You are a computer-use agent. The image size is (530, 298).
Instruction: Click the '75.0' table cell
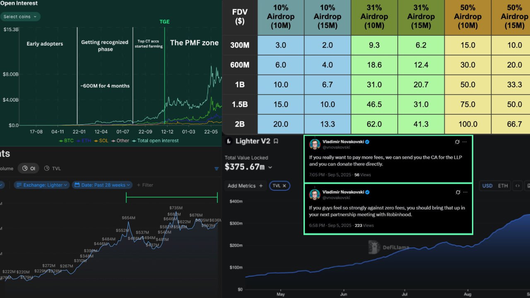tap(468, 104)
